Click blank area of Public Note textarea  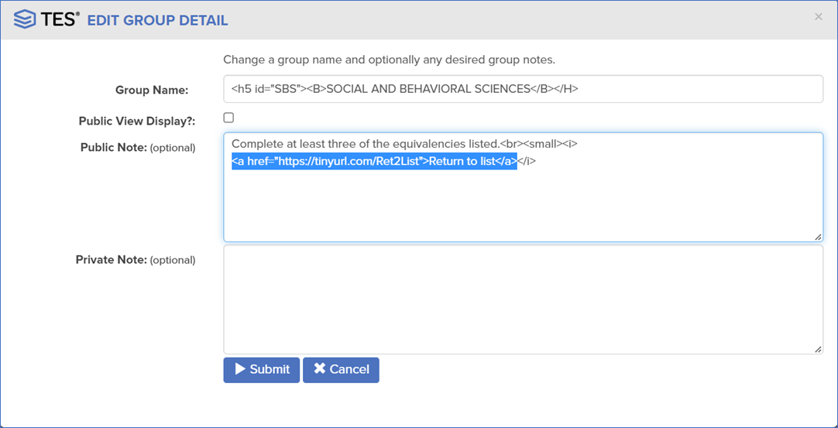(x=523, y=205)
